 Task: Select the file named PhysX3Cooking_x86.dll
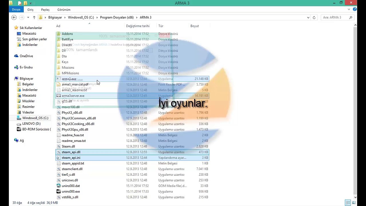point(78,124)
